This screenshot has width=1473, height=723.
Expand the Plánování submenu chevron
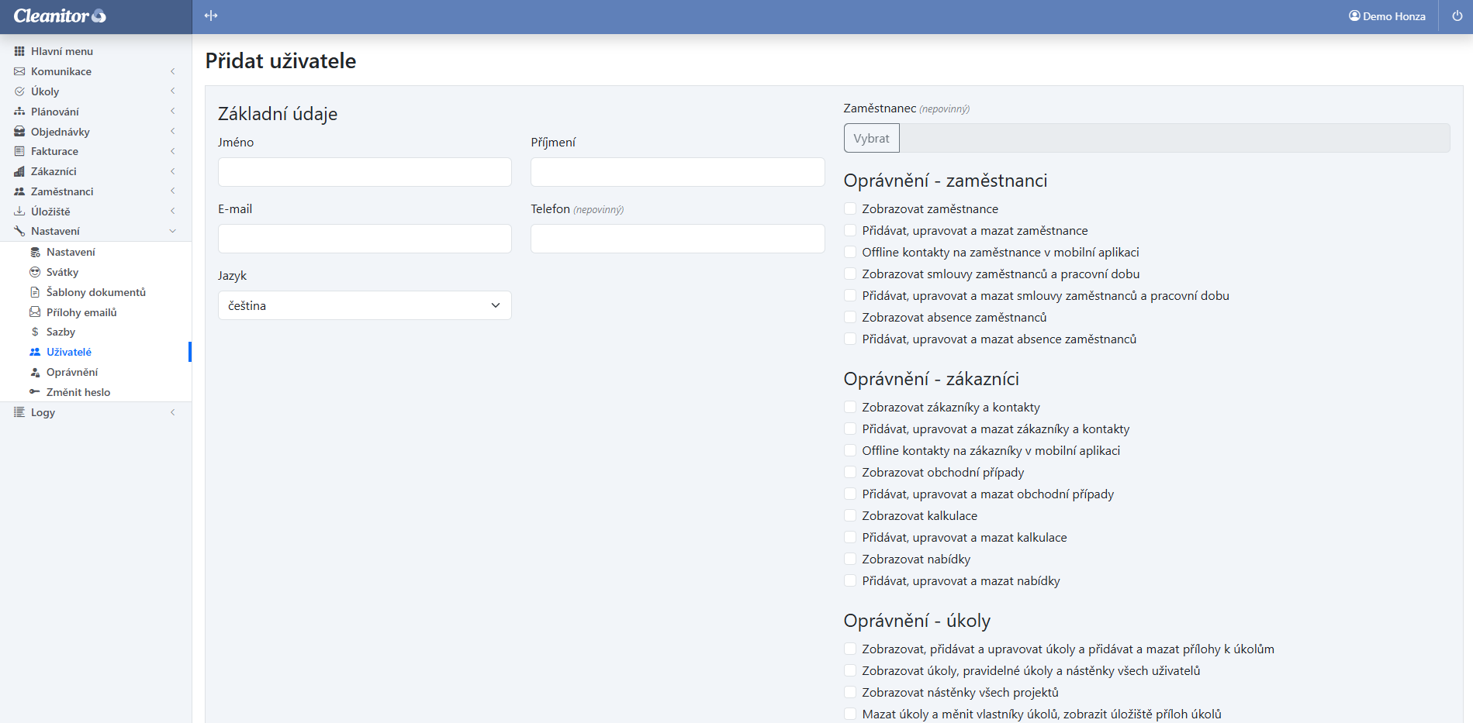click(x=172, y=112)
